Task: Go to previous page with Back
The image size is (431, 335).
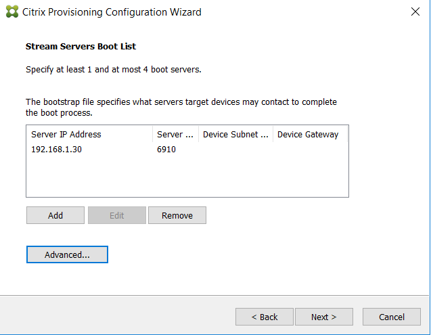Action: point(265,317)
